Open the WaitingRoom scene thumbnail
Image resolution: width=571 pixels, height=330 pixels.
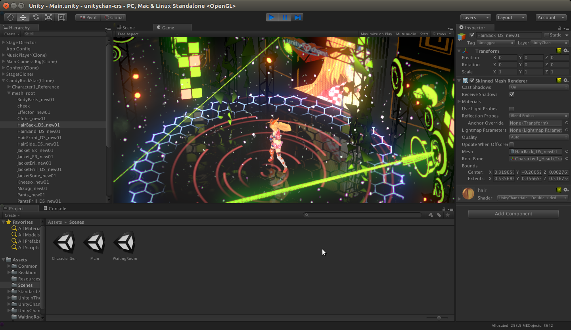125,241
